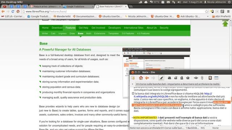Open the 'Ask Ubuntu' bookmark
This screenshot has width=232, height=130.
(x=188, y=16)
